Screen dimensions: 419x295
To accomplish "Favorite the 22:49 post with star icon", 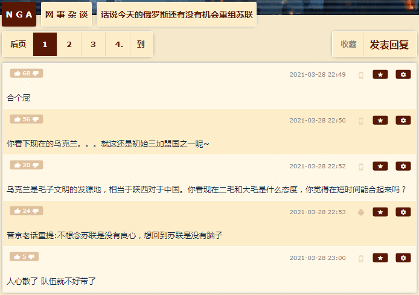I will click(x=380, y=74).
